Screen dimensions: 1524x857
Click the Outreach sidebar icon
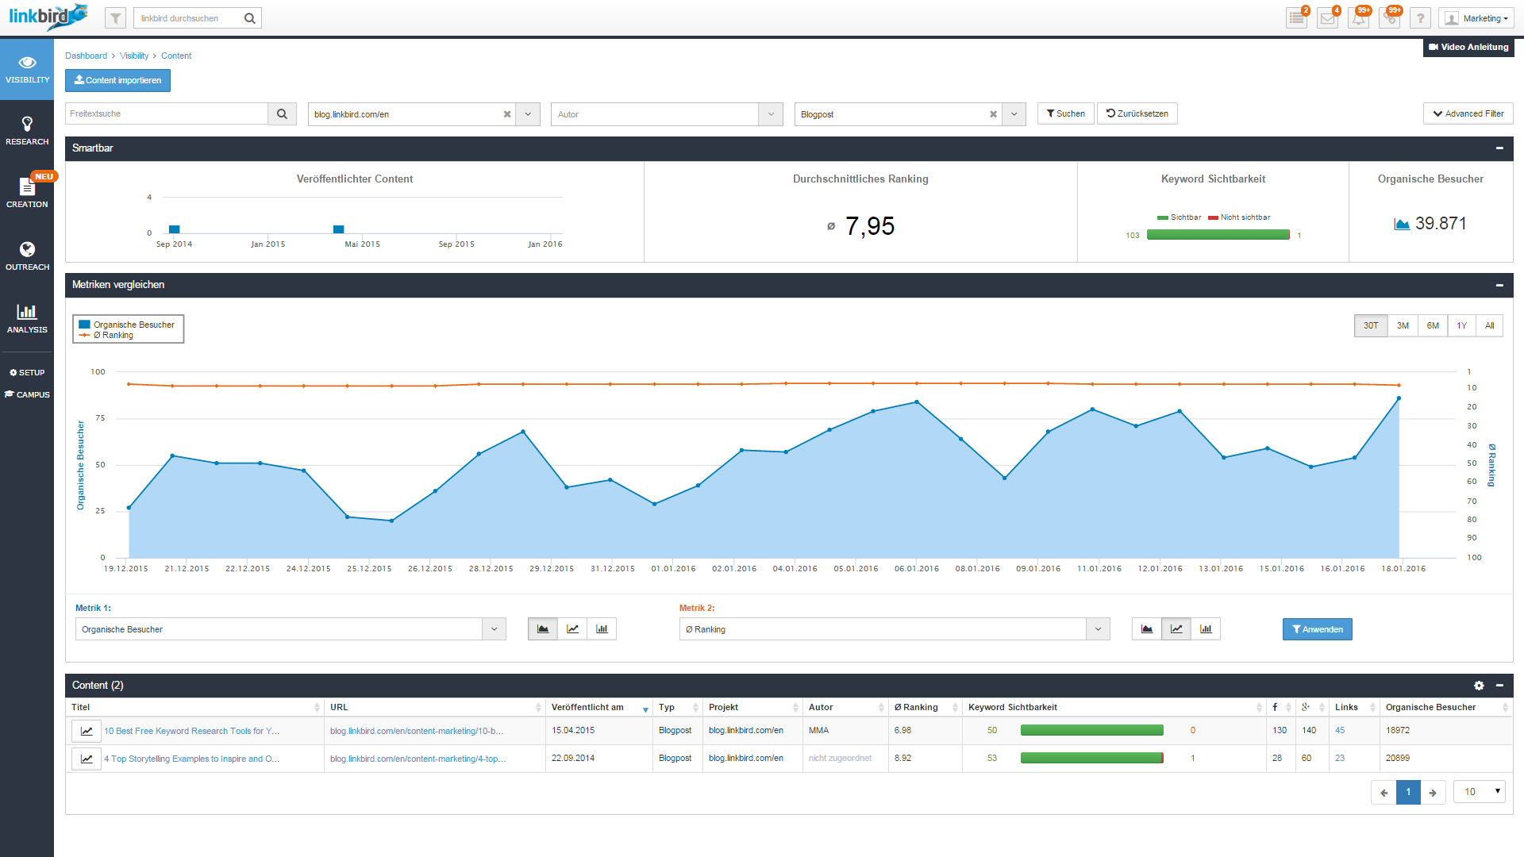click(x=29, y=256)
